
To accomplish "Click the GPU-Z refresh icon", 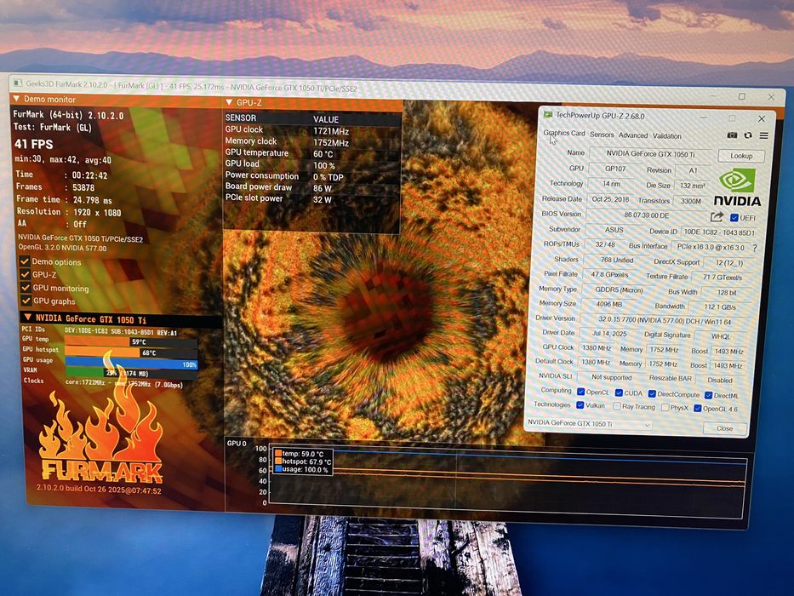I will 748,135.
